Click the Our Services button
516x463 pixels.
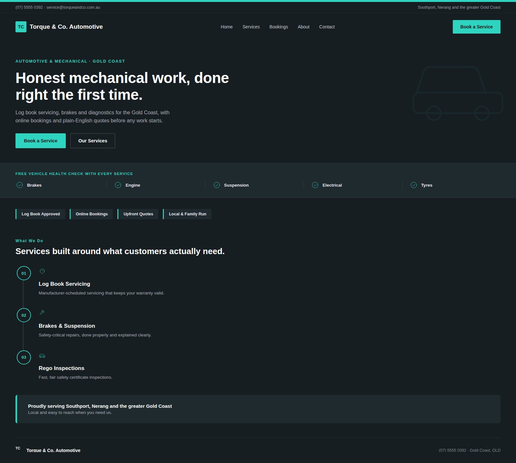coord(93,141)
